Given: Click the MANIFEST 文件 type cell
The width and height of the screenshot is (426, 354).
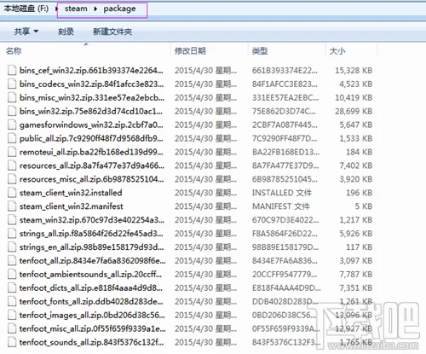Looking at the screenshot, I should click(x=281, y=206).
